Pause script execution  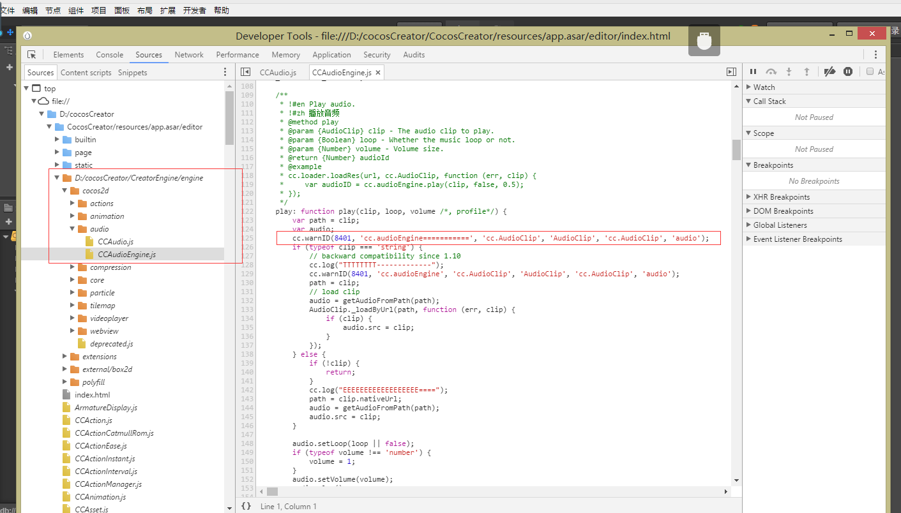click(753, 72)
